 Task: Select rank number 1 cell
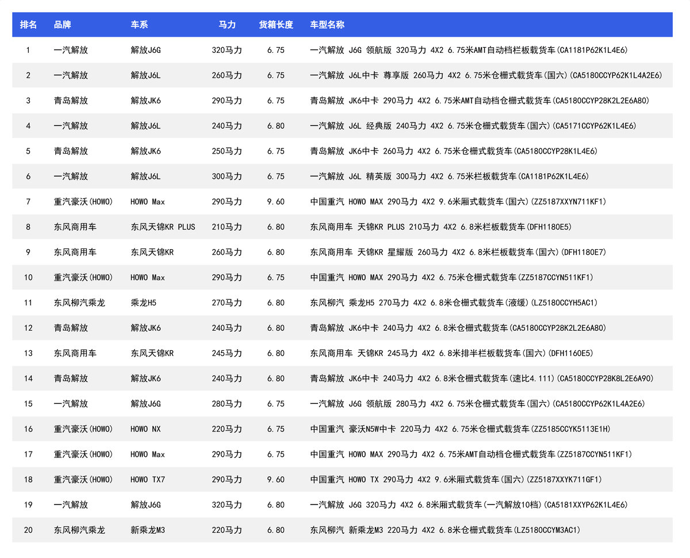pyautogui.click(x=28, y=50)
